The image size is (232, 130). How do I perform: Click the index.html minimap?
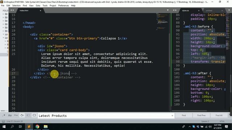(162, 22)
